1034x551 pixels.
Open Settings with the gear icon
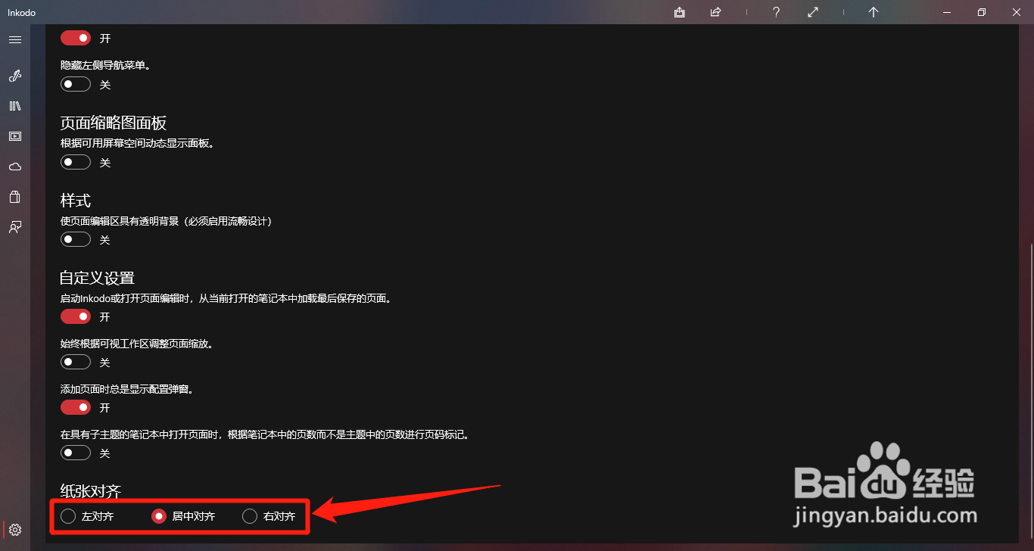coord(14,531)
